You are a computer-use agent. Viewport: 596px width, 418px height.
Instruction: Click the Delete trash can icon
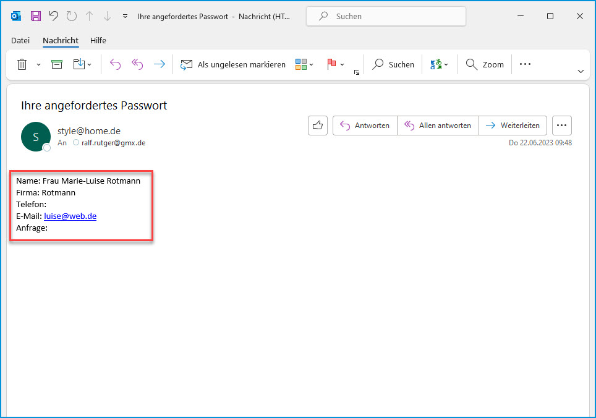tap(22, 64)
